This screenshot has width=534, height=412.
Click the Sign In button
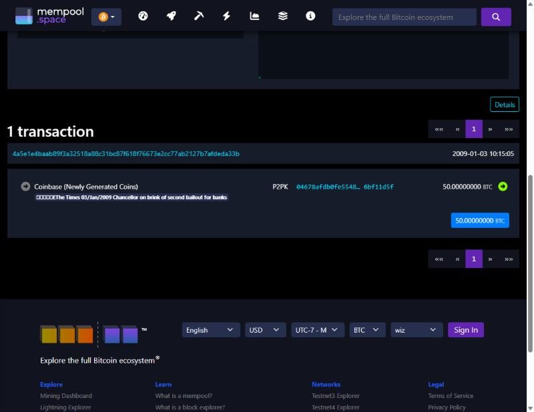pos(465,330)
